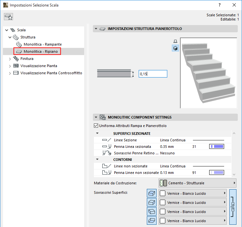
Task: Click the Monolitica - Rampante flight icon
Action: 19,44
